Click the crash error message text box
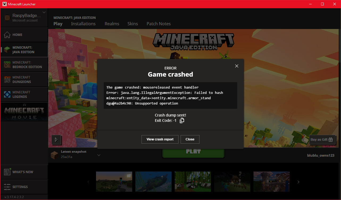This screenshot has height=200, width=341. coord(170,95)
